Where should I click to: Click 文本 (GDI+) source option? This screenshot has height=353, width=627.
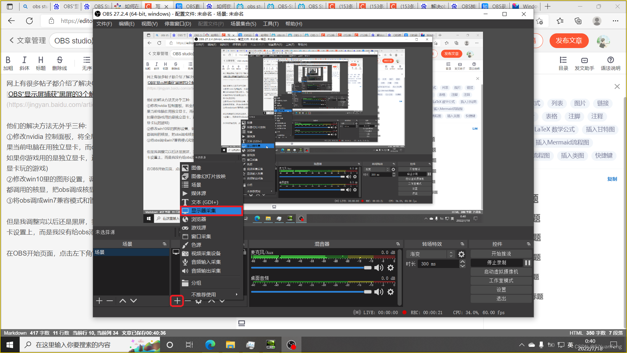[x=205, y=202]
